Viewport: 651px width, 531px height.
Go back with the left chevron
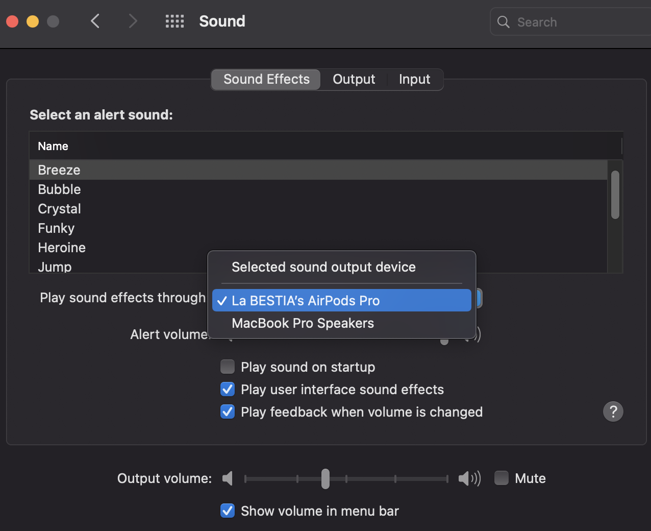(x=95, y=21)
